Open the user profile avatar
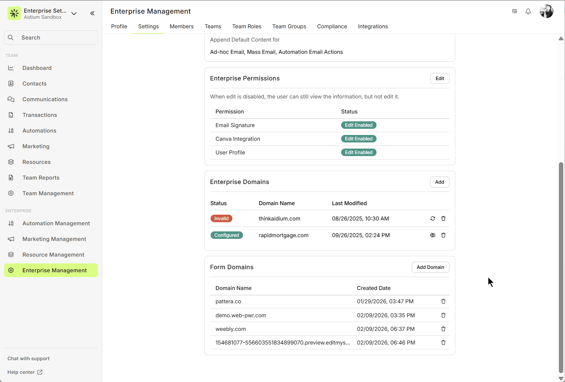The width and height of the screenshot is (565, 382). coord(546,11)
